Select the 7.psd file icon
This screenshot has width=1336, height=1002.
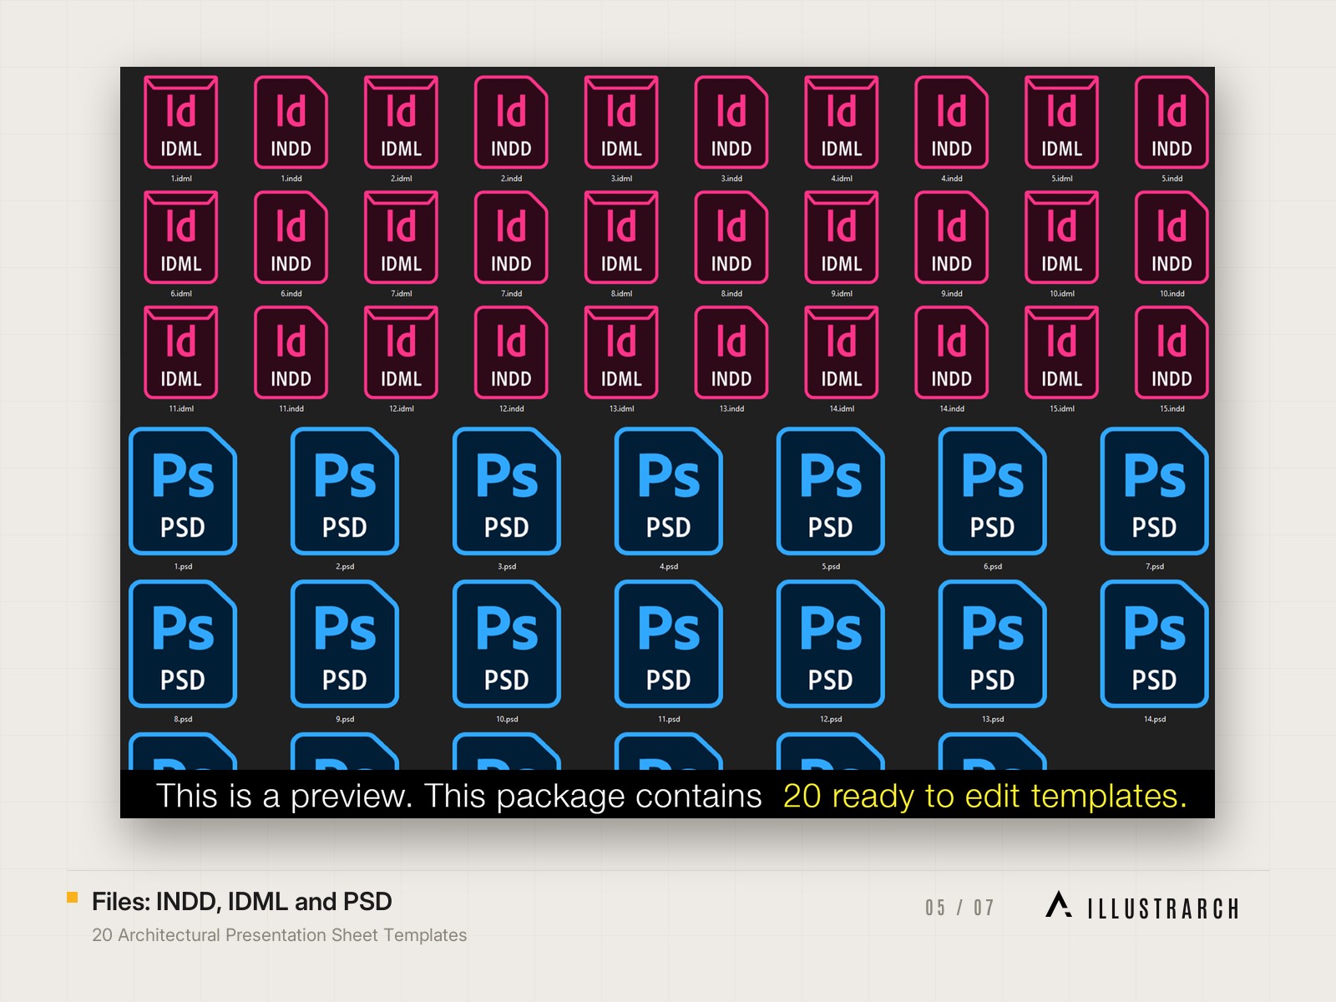coord(1155,491)
